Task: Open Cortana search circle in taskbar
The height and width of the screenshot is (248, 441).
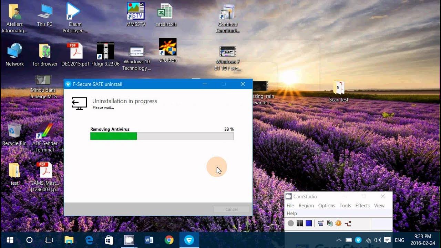Action: [x=29, y=240]
